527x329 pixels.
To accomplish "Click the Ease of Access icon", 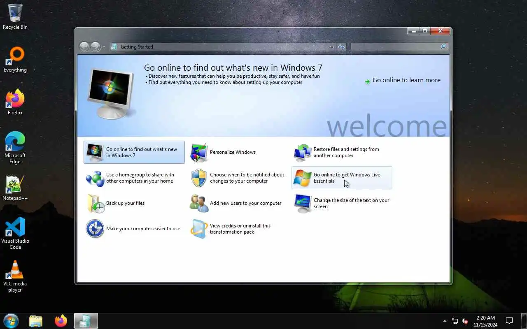I will point(95,229).
